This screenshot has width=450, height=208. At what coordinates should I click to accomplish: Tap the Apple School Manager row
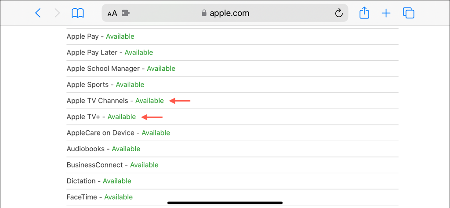(x=121, y=69)
